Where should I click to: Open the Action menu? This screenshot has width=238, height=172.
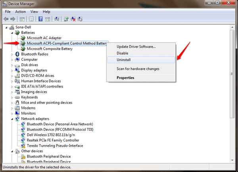[20, 12]
